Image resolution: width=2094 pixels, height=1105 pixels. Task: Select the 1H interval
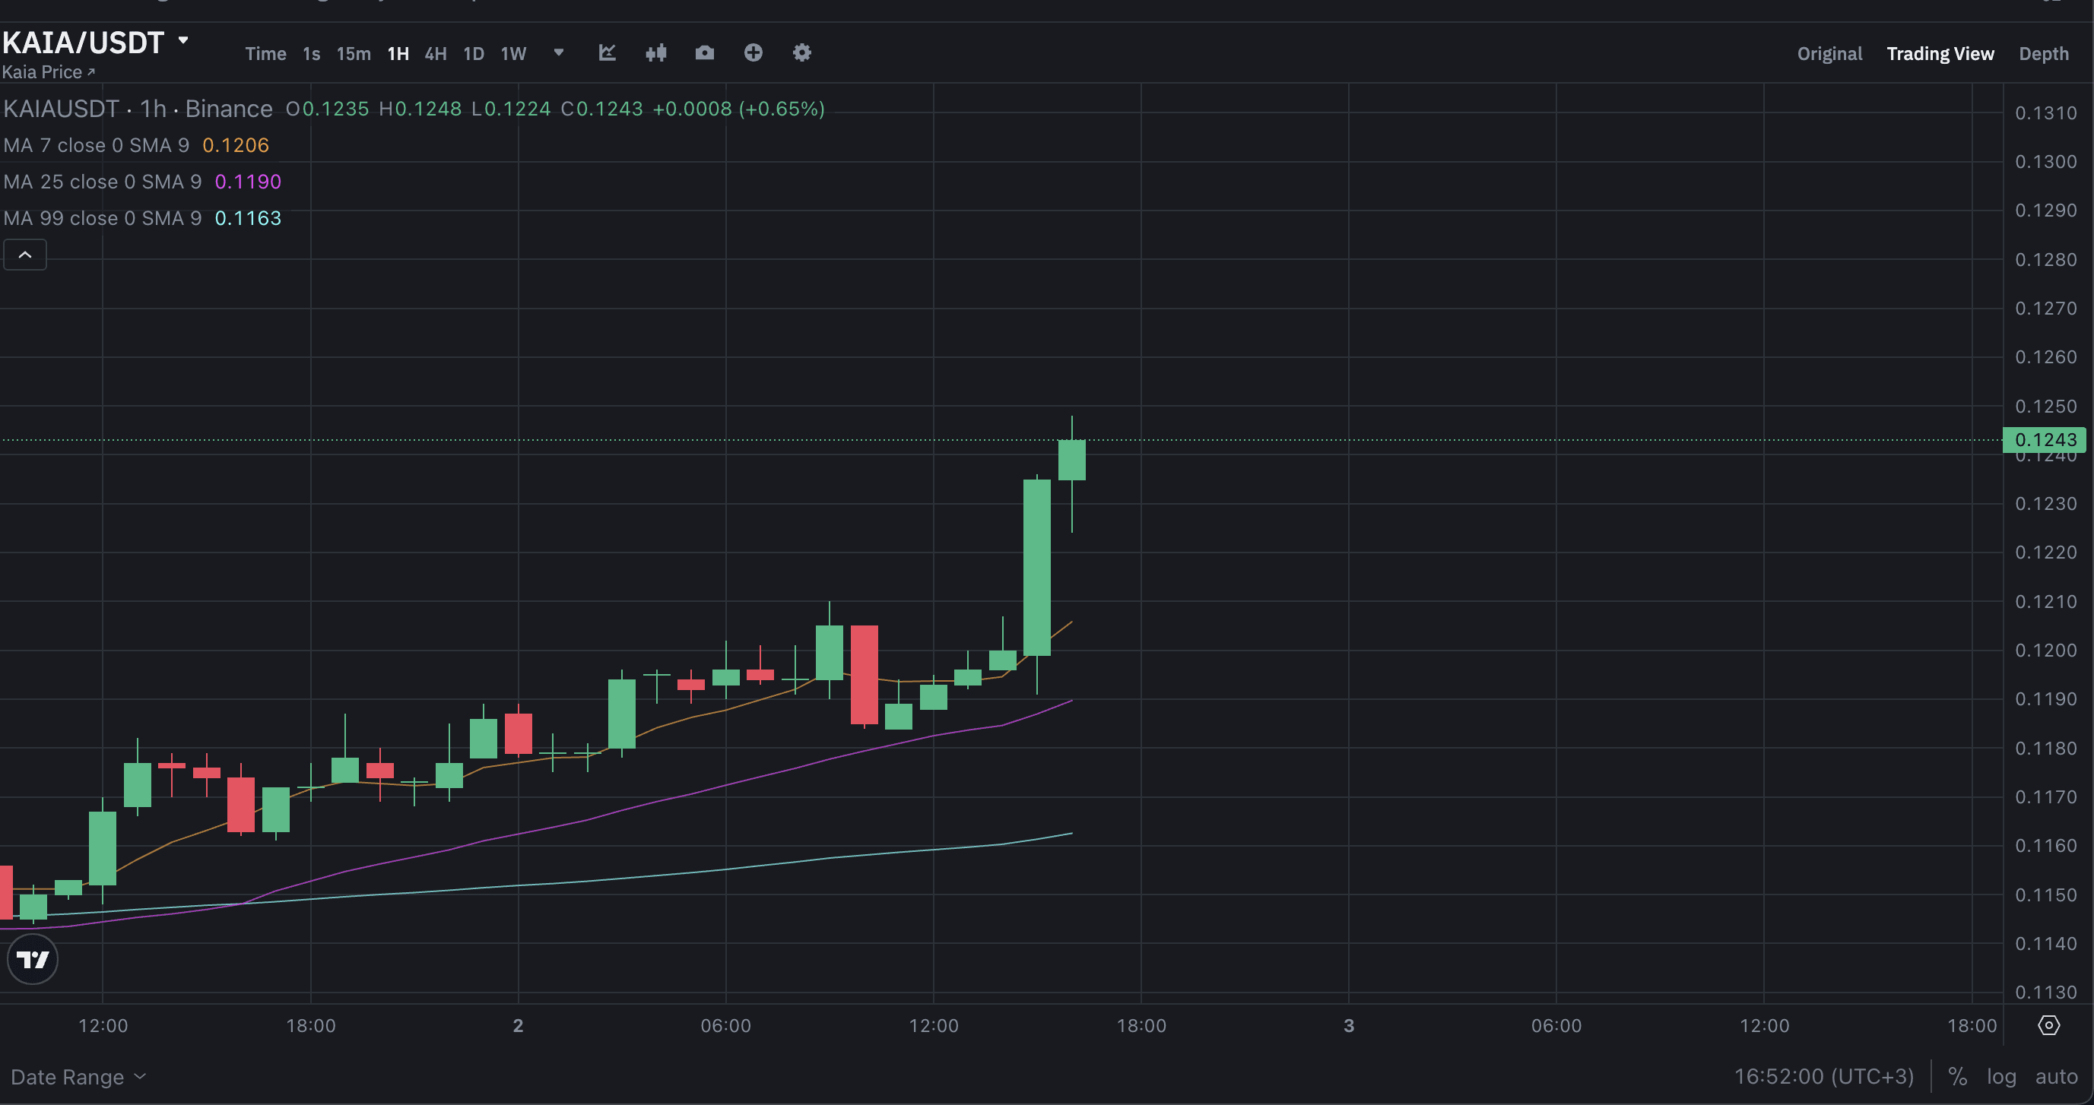pyautogui.click(x=398, y=54)
